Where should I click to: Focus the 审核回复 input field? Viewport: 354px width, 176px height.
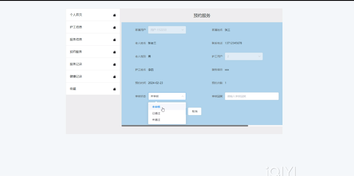click(x=252, y=96)
